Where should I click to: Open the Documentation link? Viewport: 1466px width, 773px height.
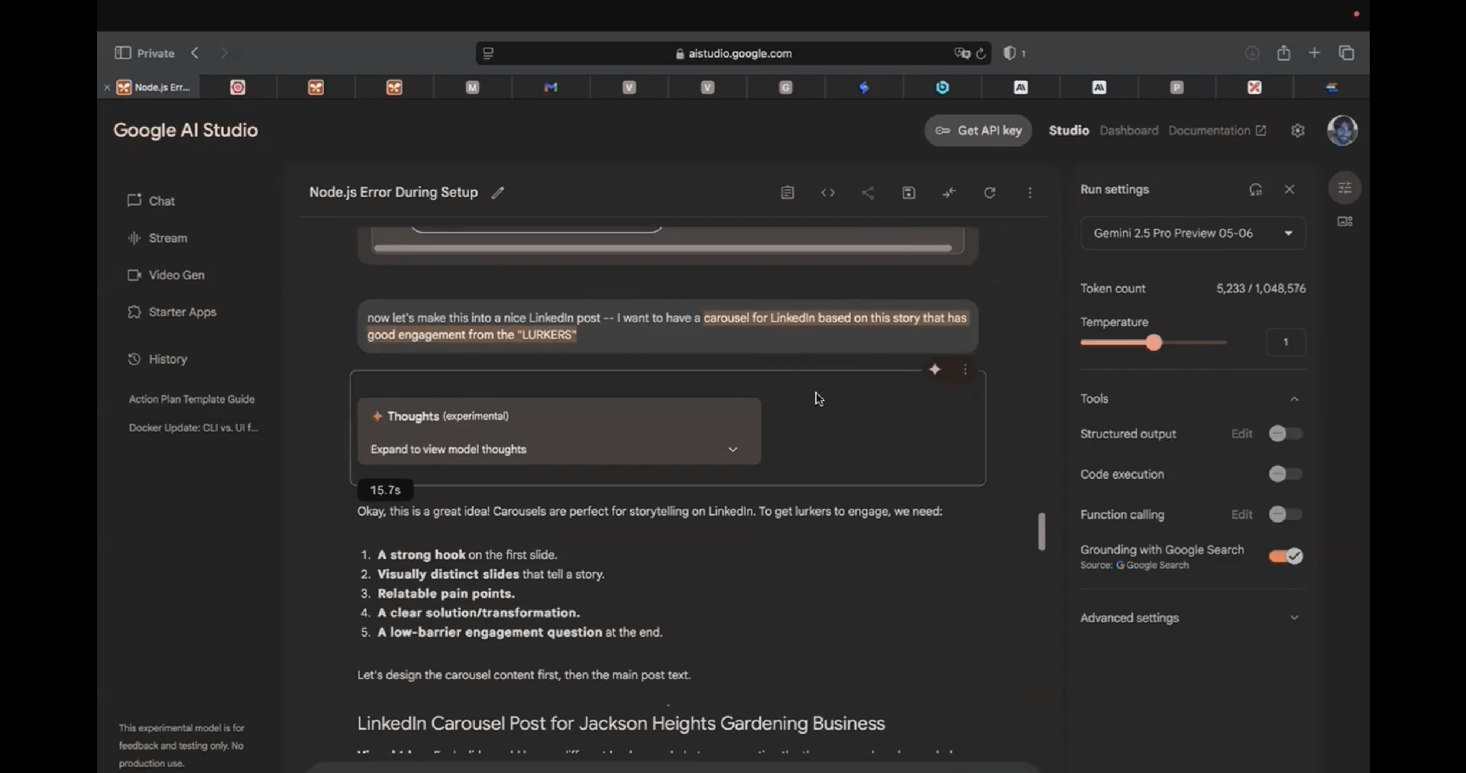coord(1217,131)
